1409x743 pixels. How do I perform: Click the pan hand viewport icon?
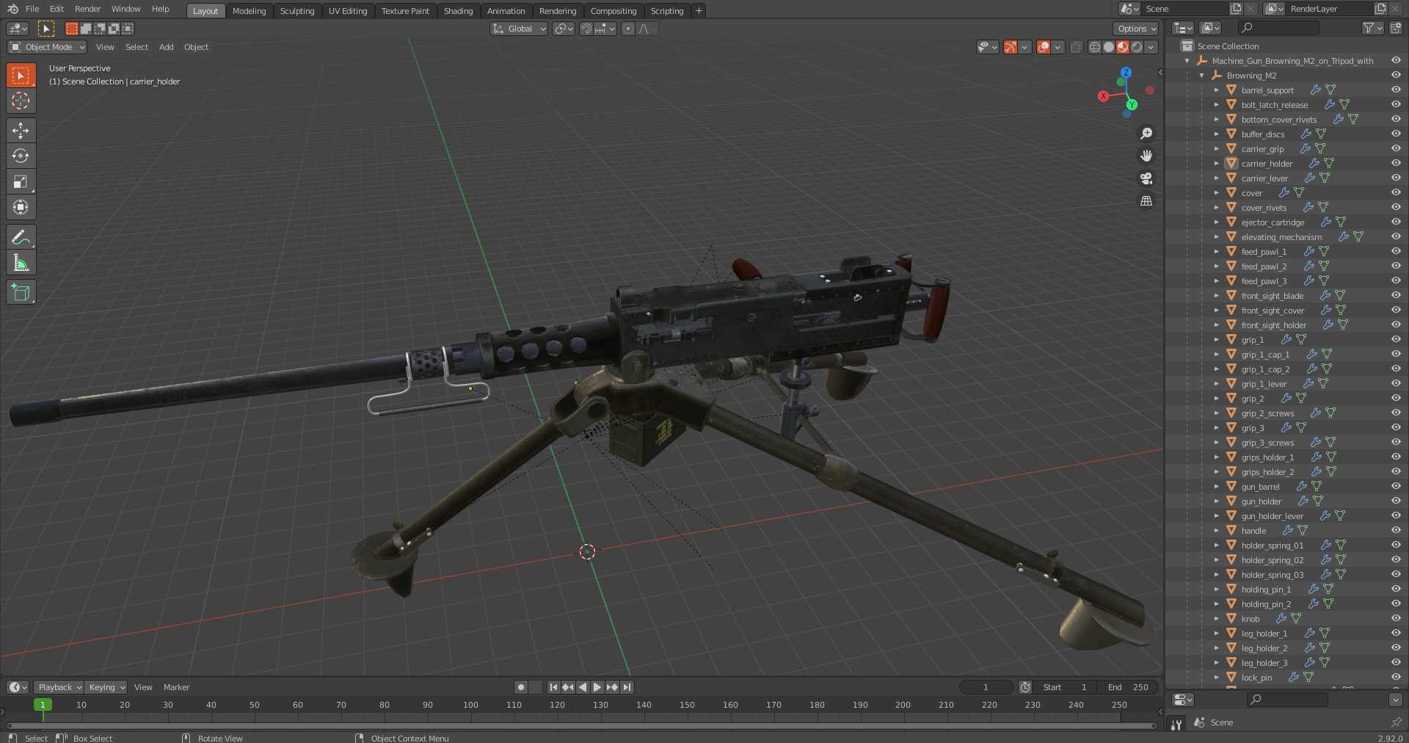click(1146, 156)
